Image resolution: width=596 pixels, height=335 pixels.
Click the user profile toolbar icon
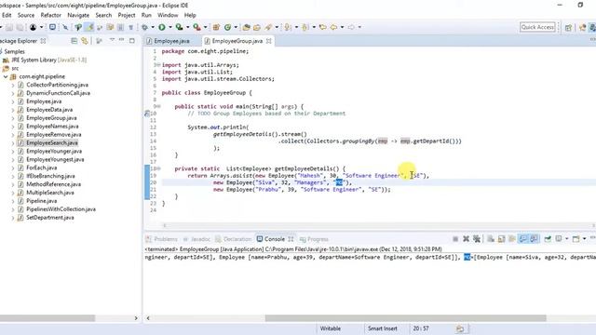click(34, 27)
